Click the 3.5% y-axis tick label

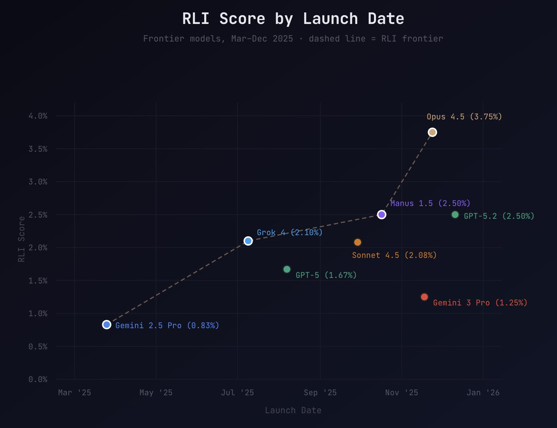[38, 149]
